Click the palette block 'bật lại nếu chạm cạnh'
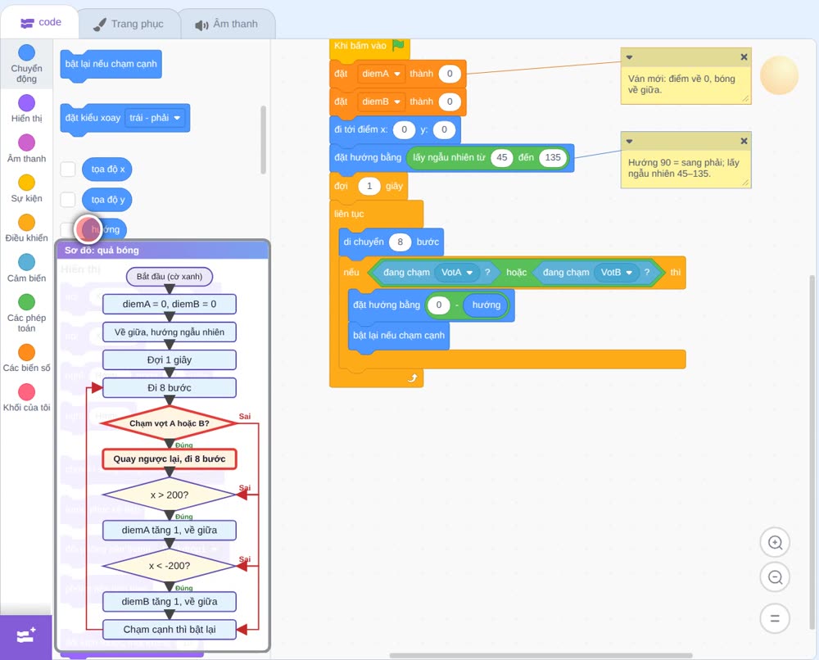Viewport: 819px width, 660px height. [x=111, y=65]
